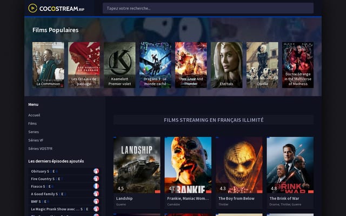Click the 'Films Populaires' heading
This screenshot has width=346, height=216.
(55, 30)
